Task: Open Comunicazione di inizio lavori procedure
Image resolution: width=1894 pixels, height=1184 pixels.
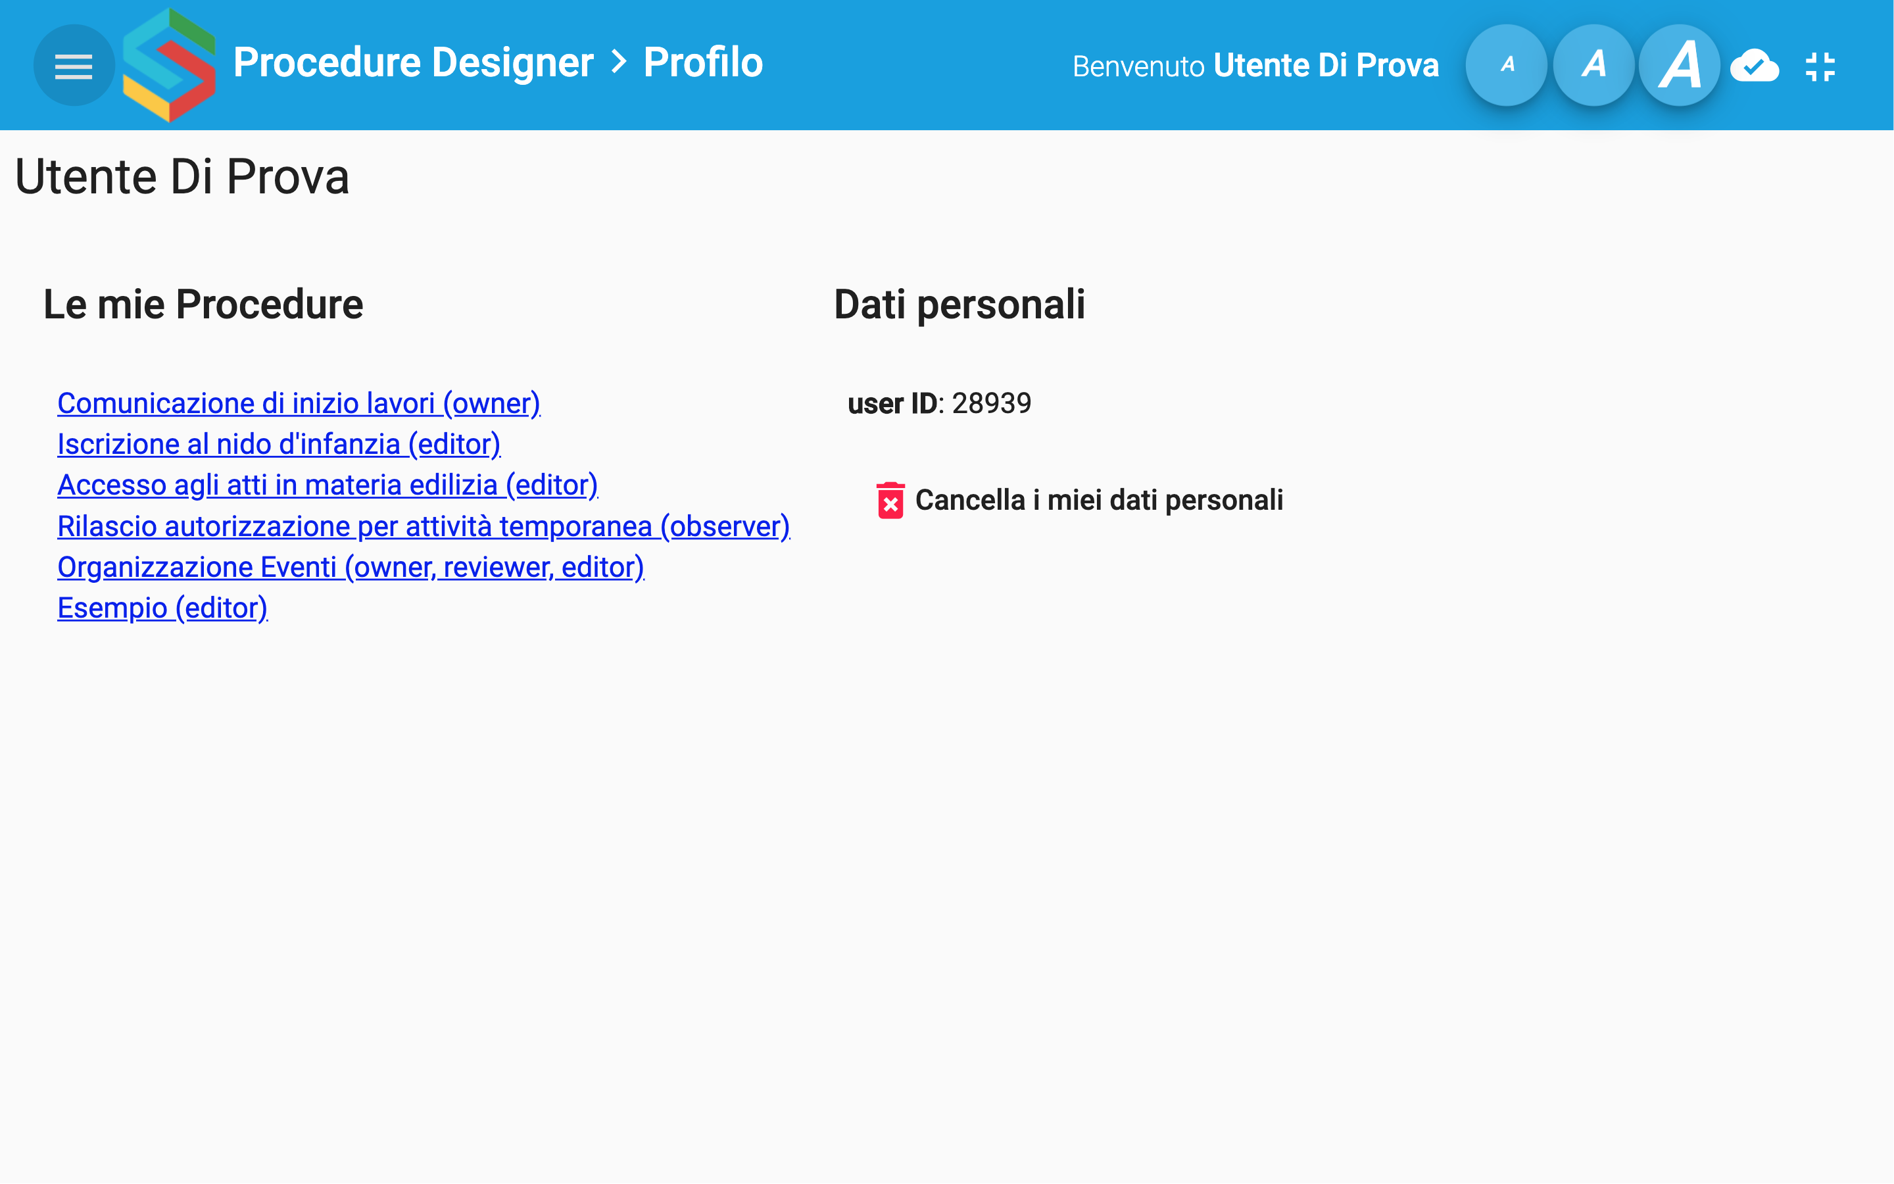Action: click(298, 403)
